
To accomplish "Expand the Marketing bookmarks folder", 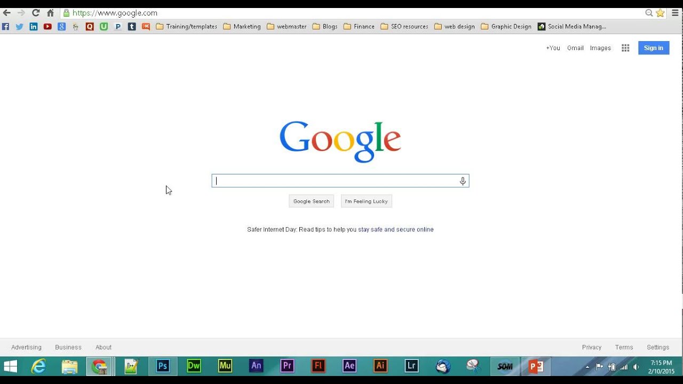I will 242,27.
